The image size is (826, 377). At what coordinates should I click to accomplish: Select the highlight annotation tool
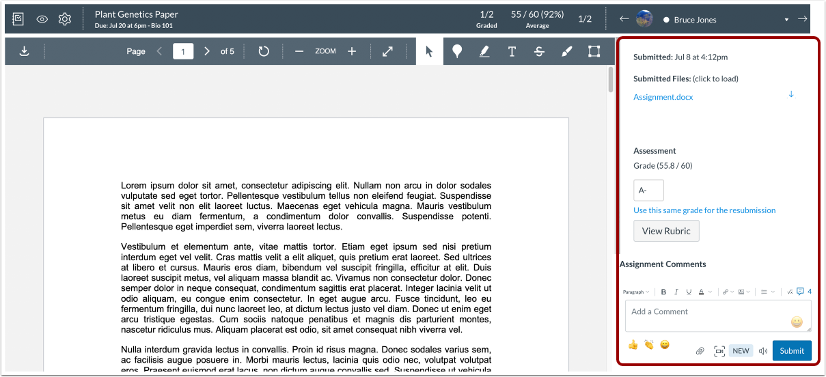[484, 51]
